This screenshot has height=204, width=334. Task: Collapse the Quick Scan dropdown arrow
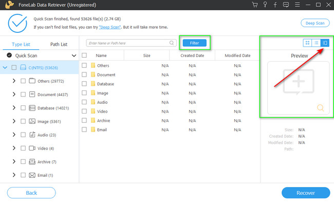click(x=74, y=55)
